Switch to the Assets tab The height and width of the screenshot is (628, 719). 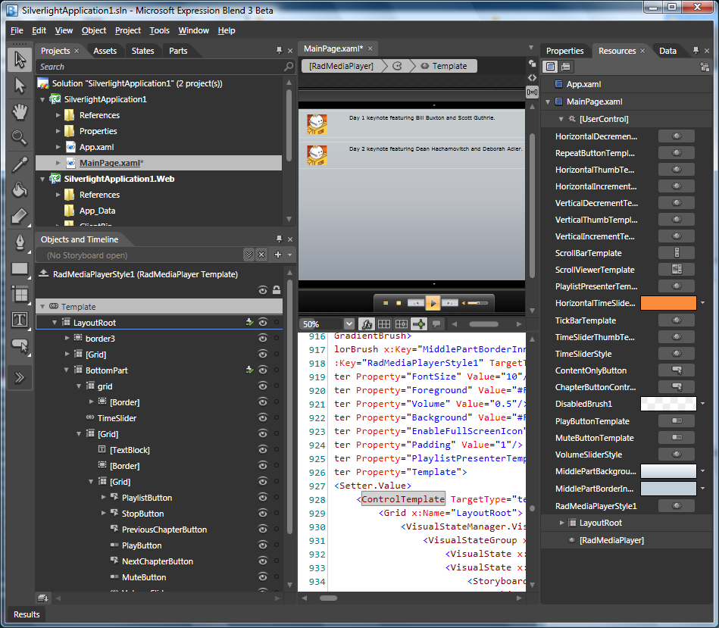tap(105, 51)
